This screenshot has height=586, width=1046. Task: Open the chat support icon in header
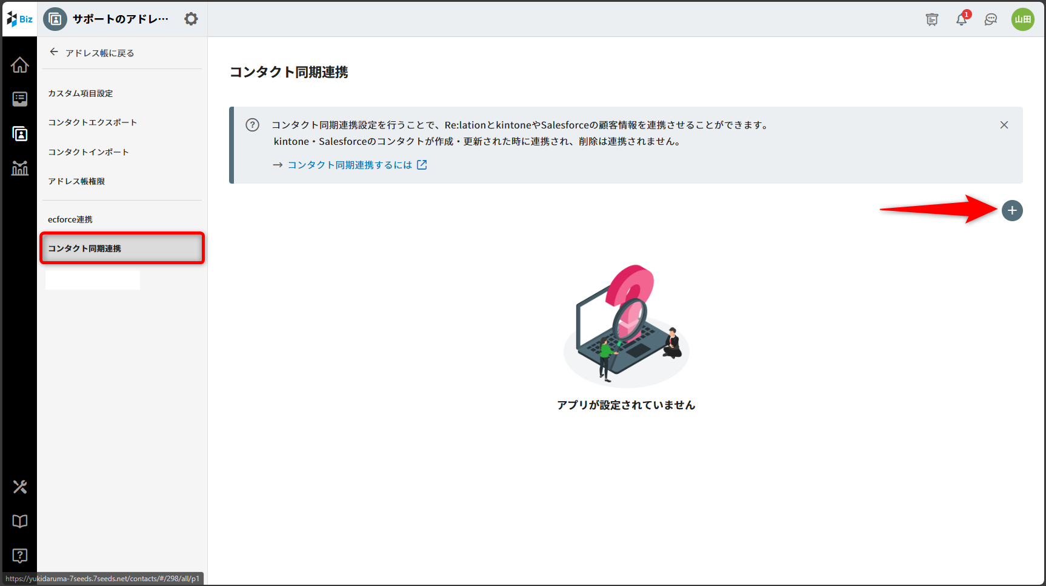[991, 19]
